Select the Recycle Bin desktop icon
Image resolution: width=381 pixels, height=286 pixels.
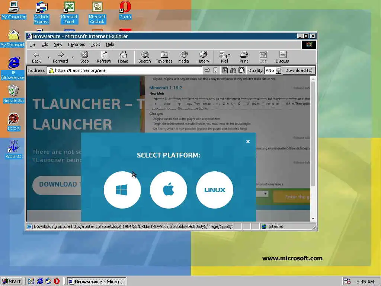click(13, 94)
